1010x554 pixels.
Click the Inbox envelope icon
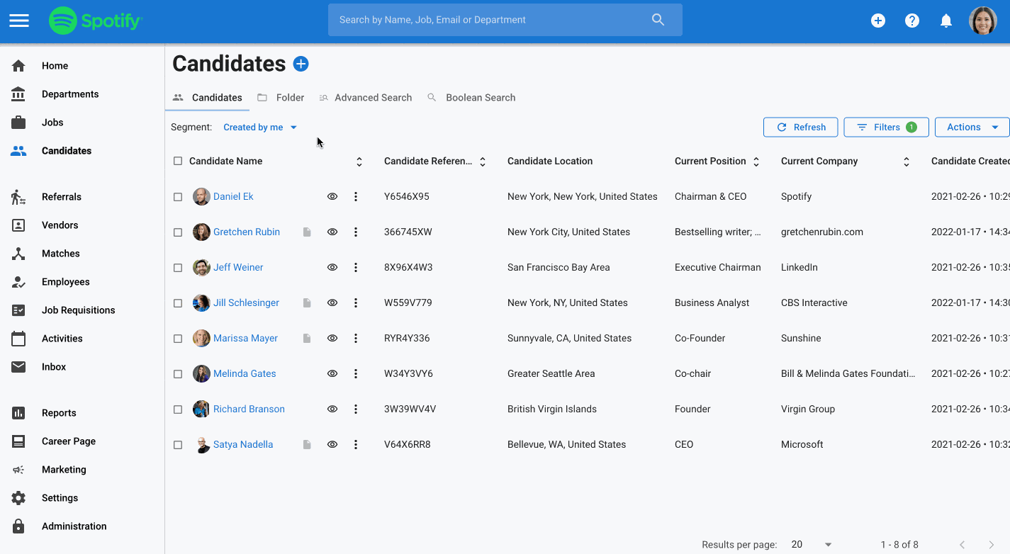pyautogui.click(x=18, y=367)
